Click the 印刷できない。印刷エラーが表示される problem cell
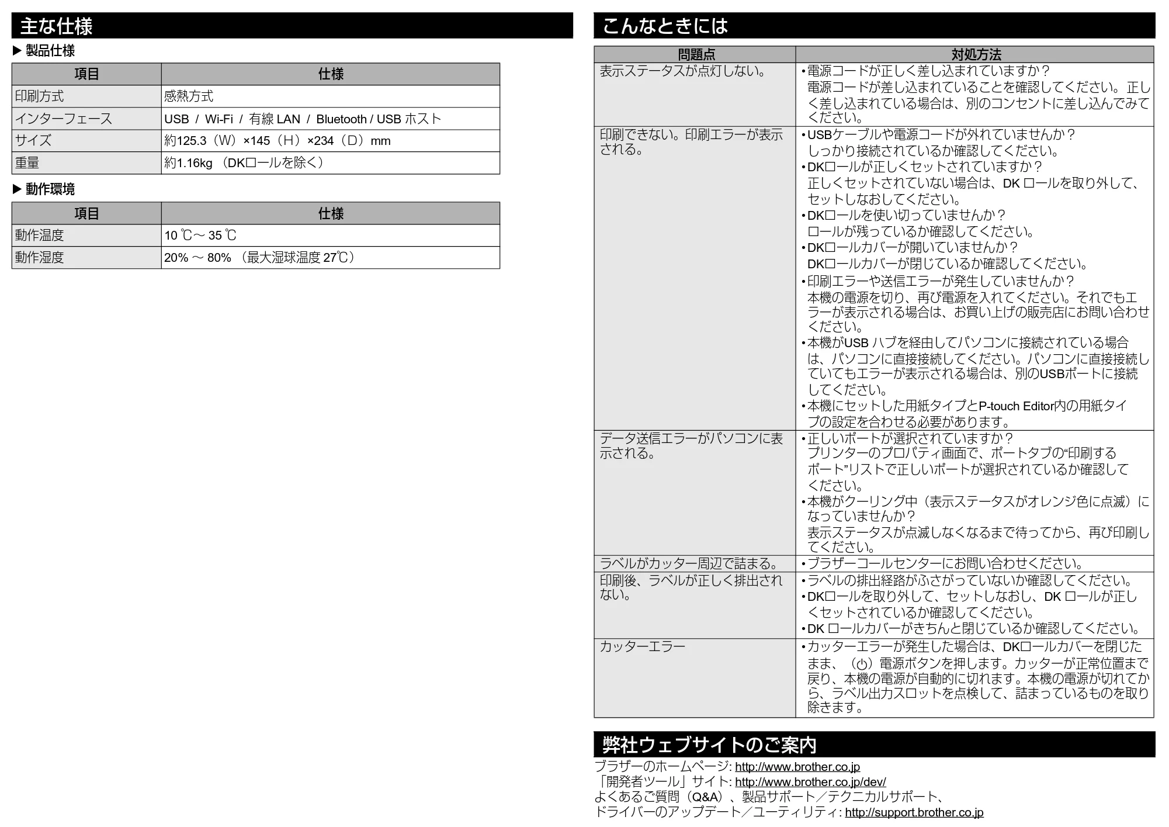The height and width of the screenshot is (827, 1169). pyautogui.click(x=695, y=278)
